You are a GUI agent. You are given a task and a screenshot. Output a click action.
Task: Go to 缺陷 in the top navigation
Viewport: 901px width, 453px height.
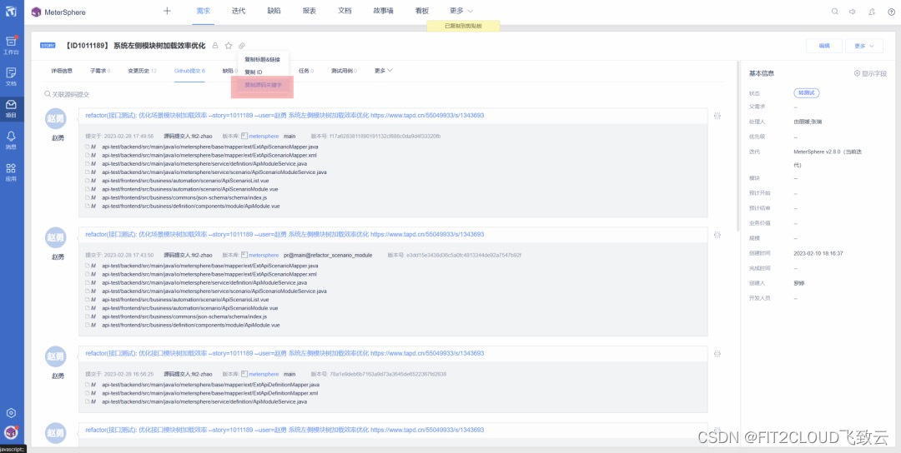[274, 11]
